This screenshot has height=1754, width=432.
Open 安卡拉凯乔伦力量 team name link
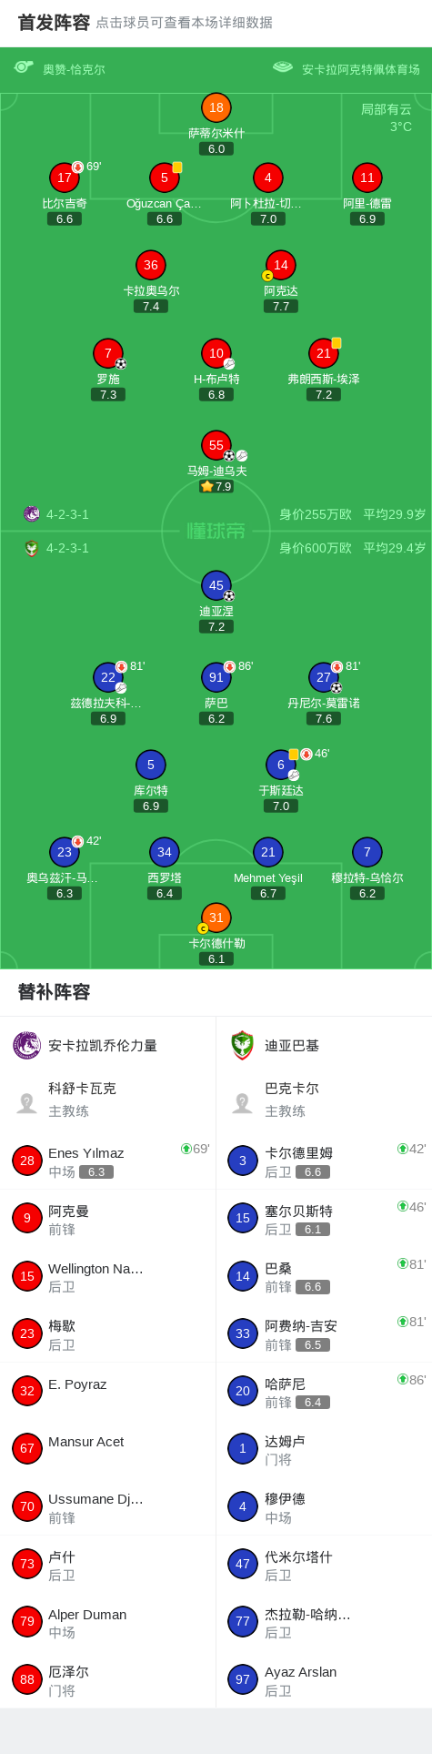click(x=103, y=1045)
